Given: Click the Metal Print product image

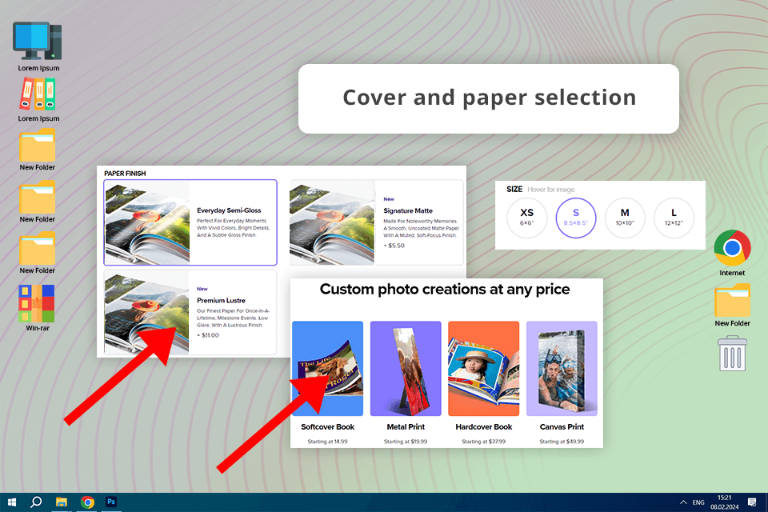Looking at the screenshot, I should pyautogui.click(x=406, y=369).
